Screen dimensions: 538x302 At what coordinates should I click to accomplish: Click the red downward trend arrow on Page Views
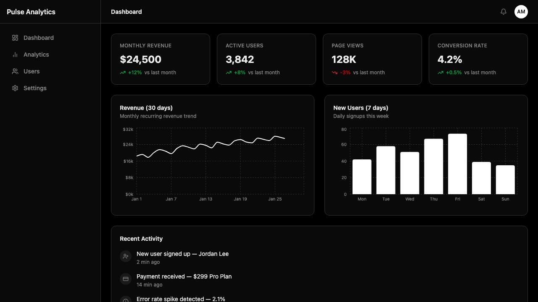pos(335,73)
